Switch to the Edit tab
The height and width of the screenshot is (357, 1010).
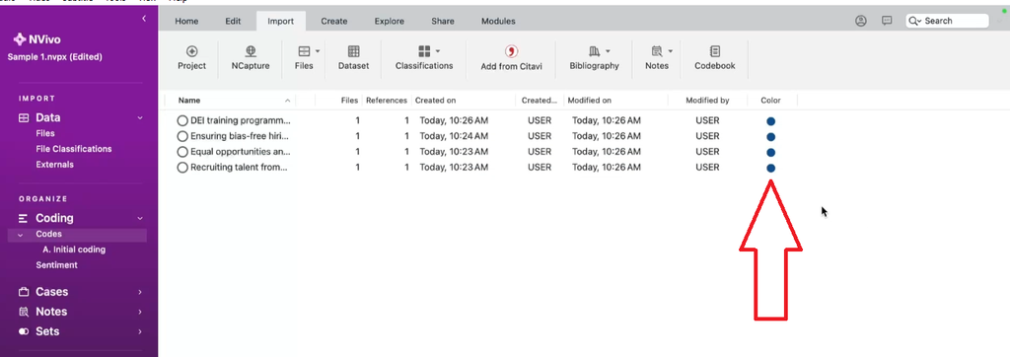click(x=233, y=22)
